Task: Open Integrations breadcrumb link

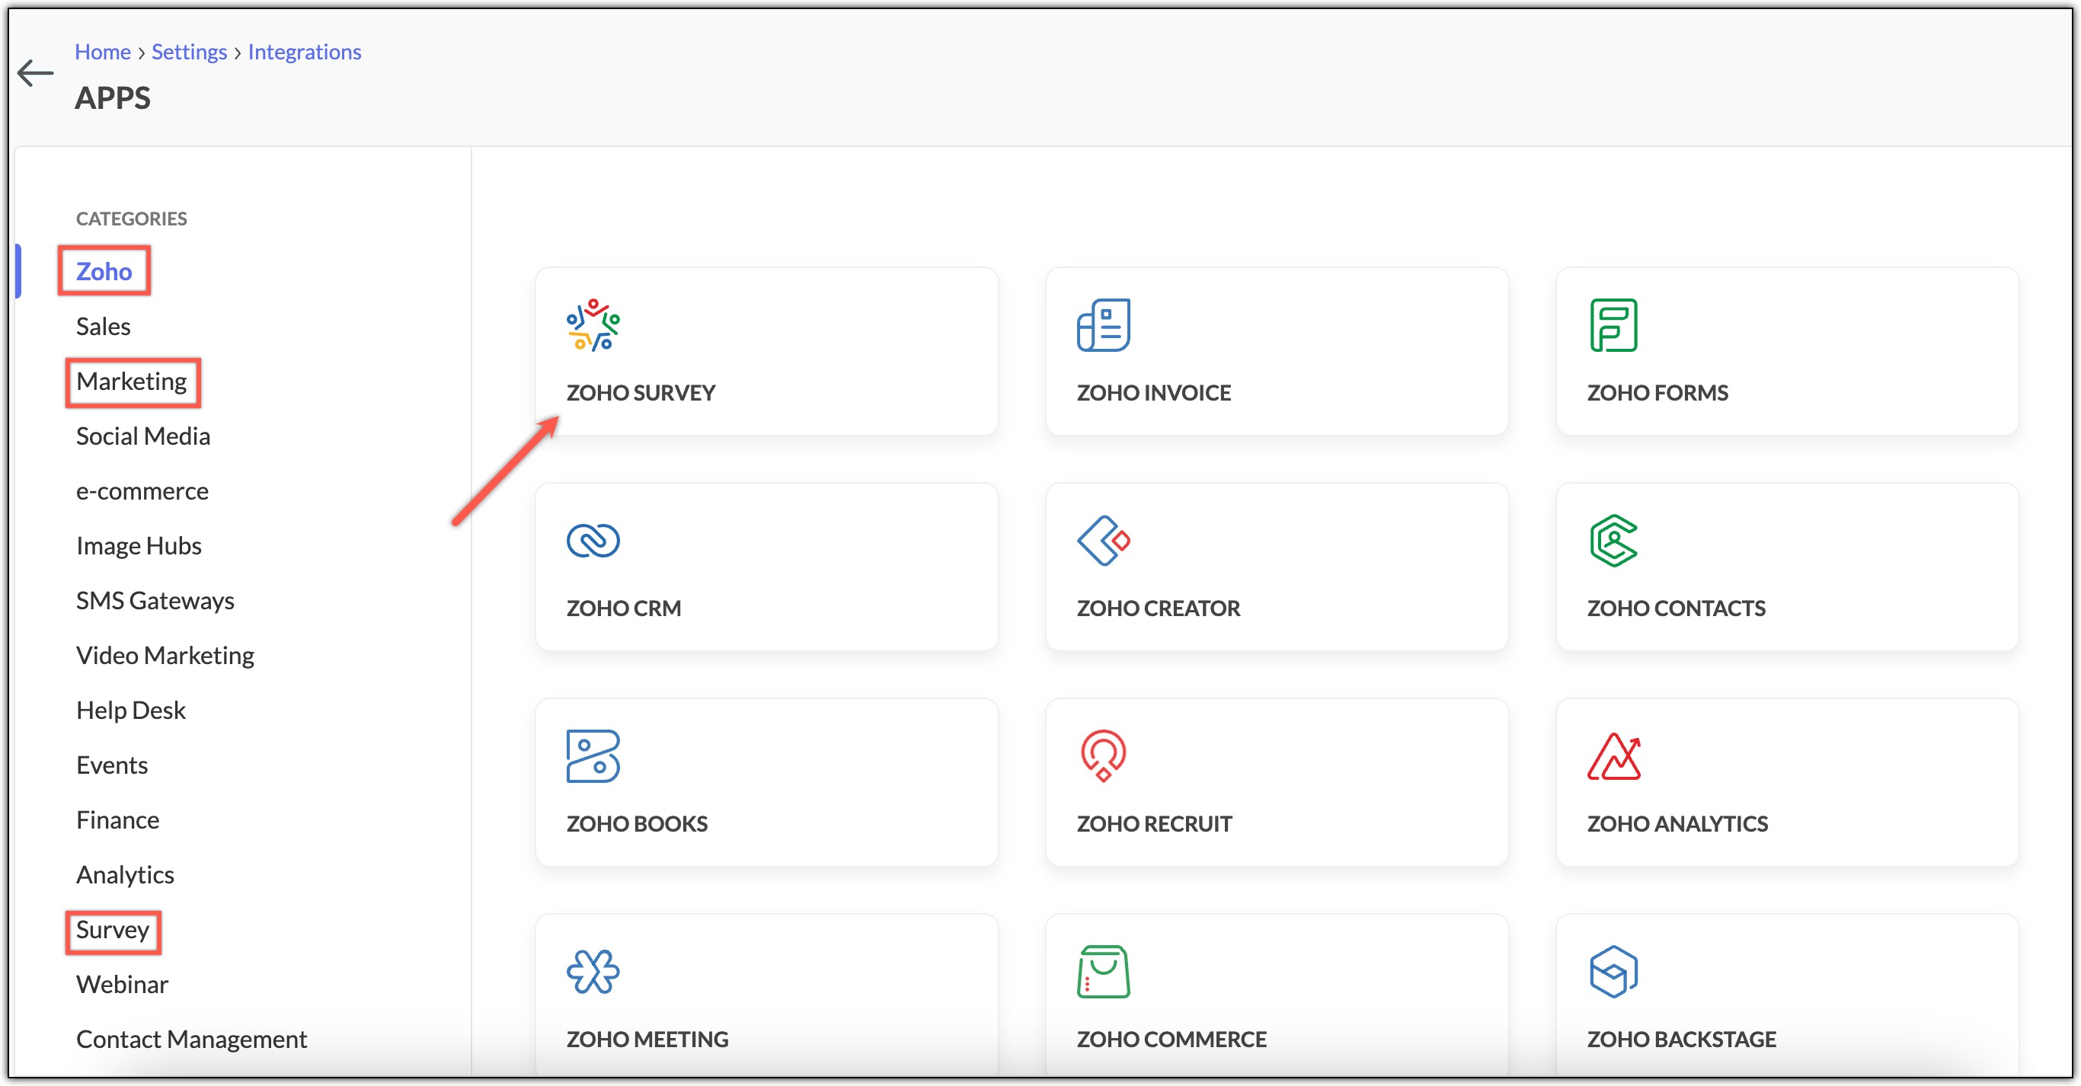Action: click(x=305, y=52)
